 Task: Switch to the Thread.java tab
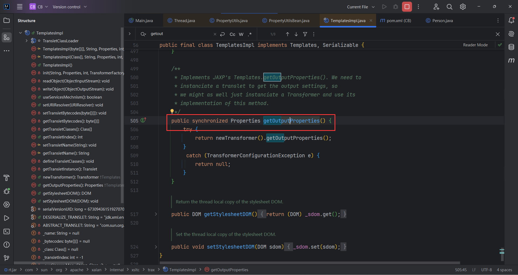[181, 20]
